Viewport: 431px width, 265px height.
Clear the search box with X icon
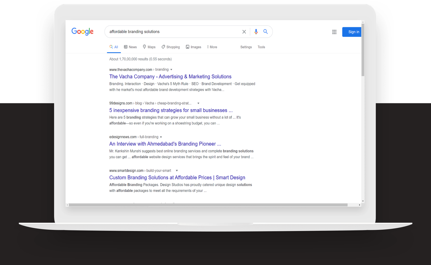(x=244, y=32)
